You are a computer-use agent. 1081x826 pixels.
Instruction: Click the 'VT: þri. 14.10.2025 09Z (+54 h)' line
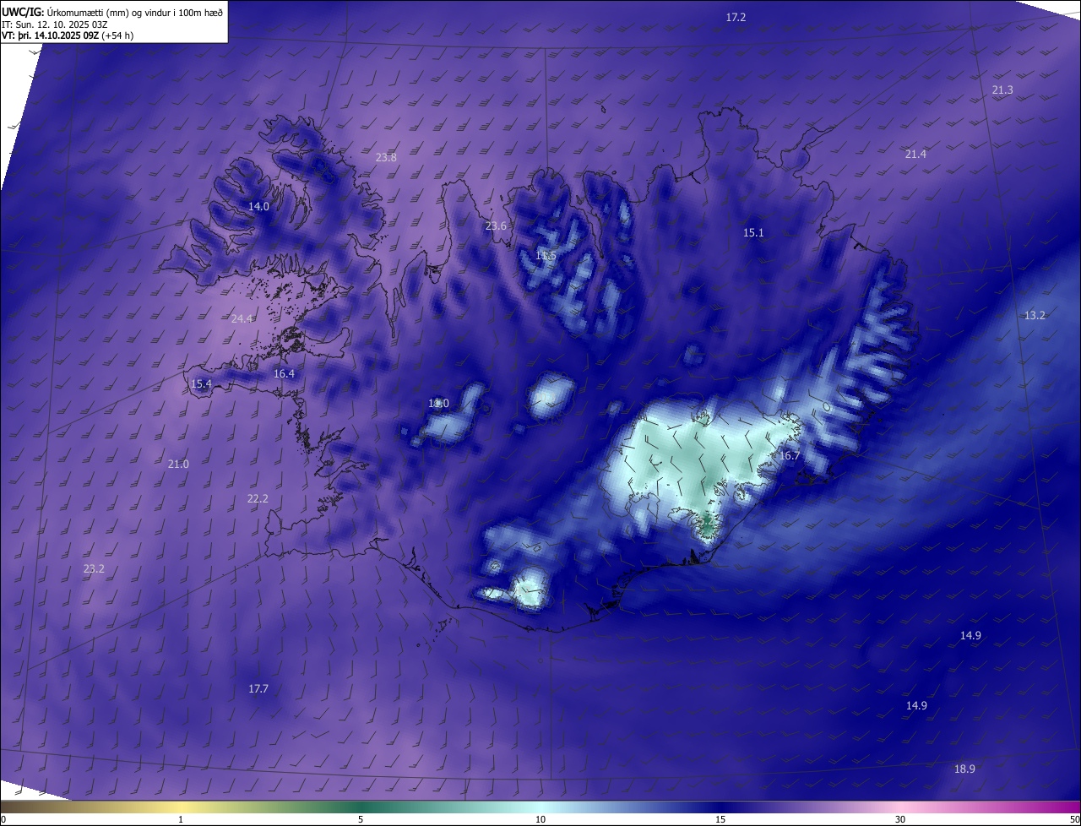(68, 35)
